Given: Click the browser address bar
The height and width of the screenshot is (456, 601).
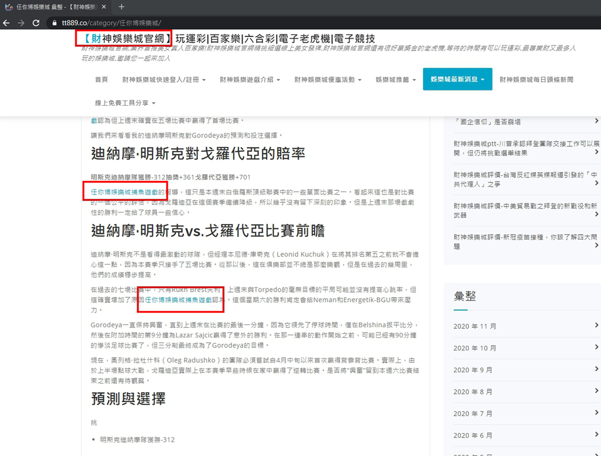Looking at the screenshot, I should pyautogui.click(x=178, y=23).
